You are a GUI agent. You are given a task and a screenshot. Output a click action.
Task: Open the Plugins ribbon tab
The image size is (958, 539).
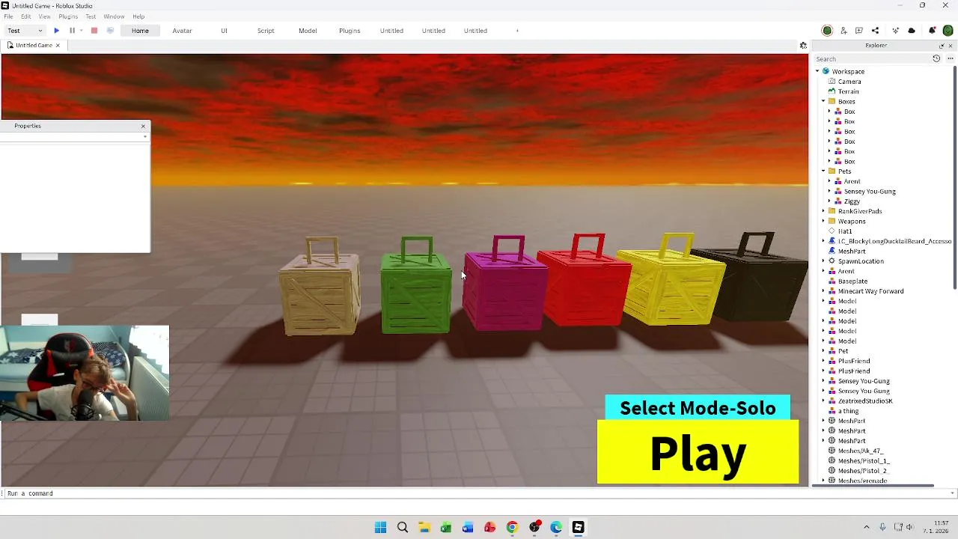pos(350,31)
